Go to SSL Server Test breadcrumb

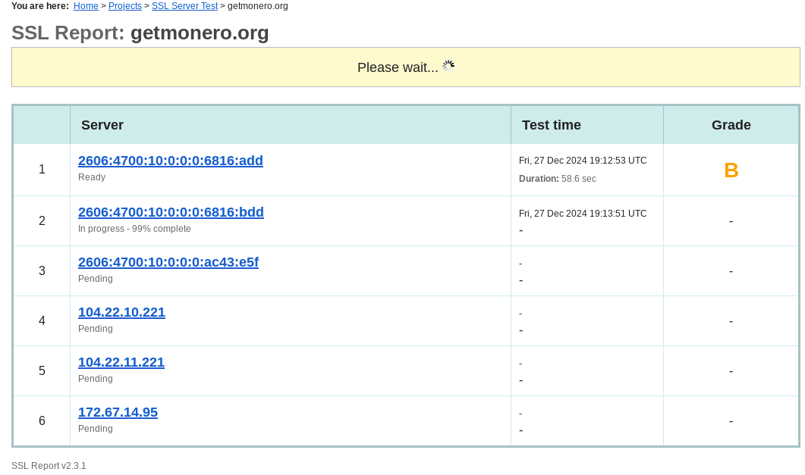184,6
